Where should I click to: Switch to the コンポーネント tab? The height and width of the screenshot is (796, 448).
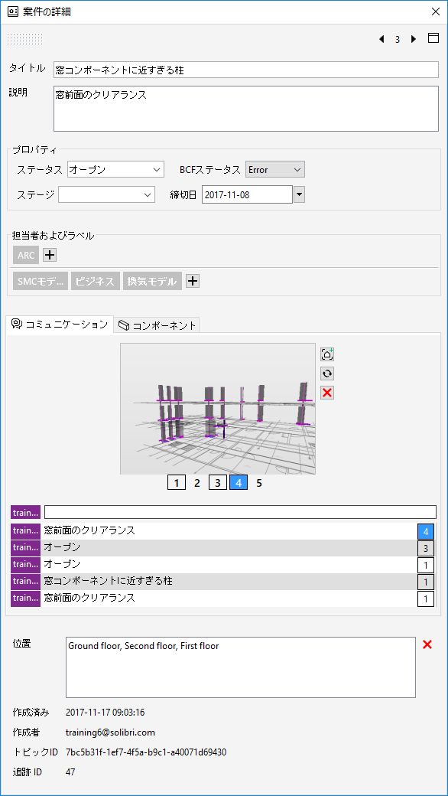pyautogui.click(x=157, y=325)
